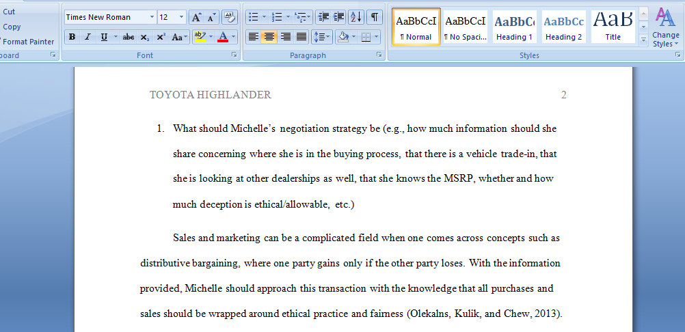Screen dimensions: 685x332
Task: Open the Line Spacing menu
Action: pyautogui.click(x=322, y=37)
